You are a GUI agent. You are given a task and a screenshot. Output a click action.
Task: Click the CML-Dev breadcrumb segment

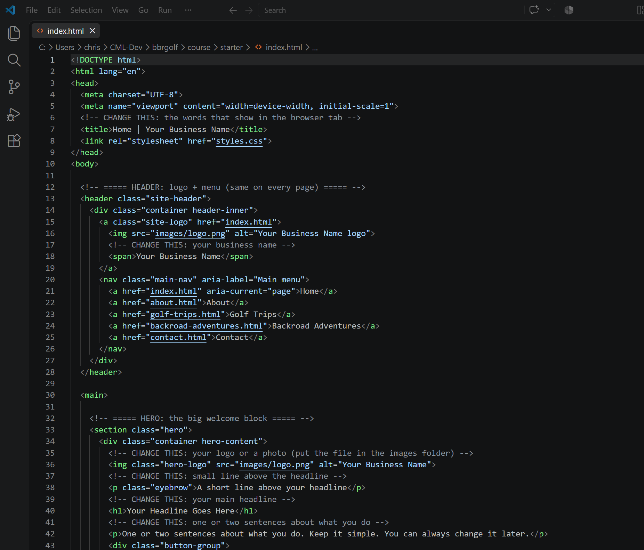(x=126, y=47)
